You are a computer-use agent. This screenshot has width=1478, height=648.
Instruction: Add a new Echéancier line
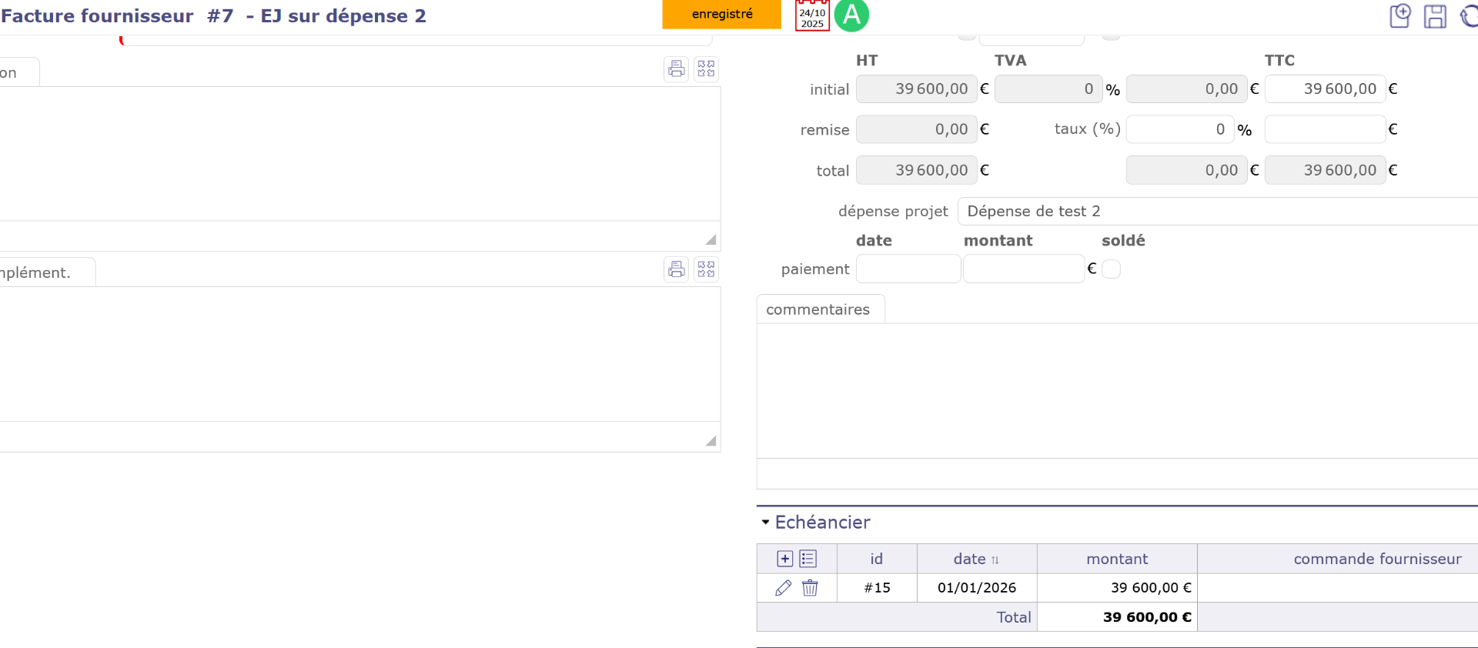coord(784,559)
